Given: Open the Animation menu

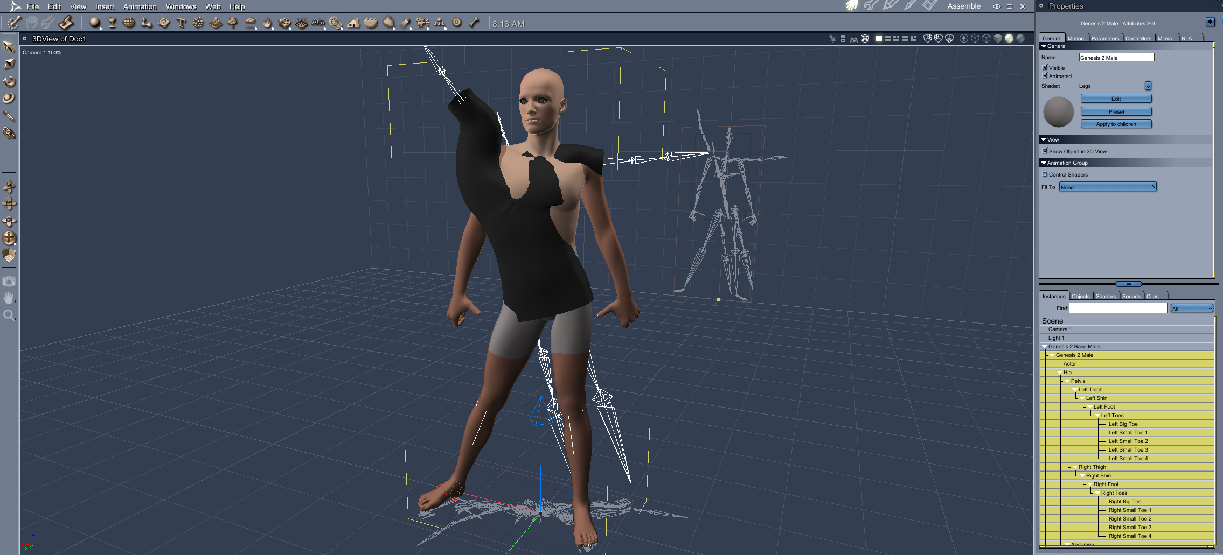Looking at the screenshot, I should (x=140, y=6).
